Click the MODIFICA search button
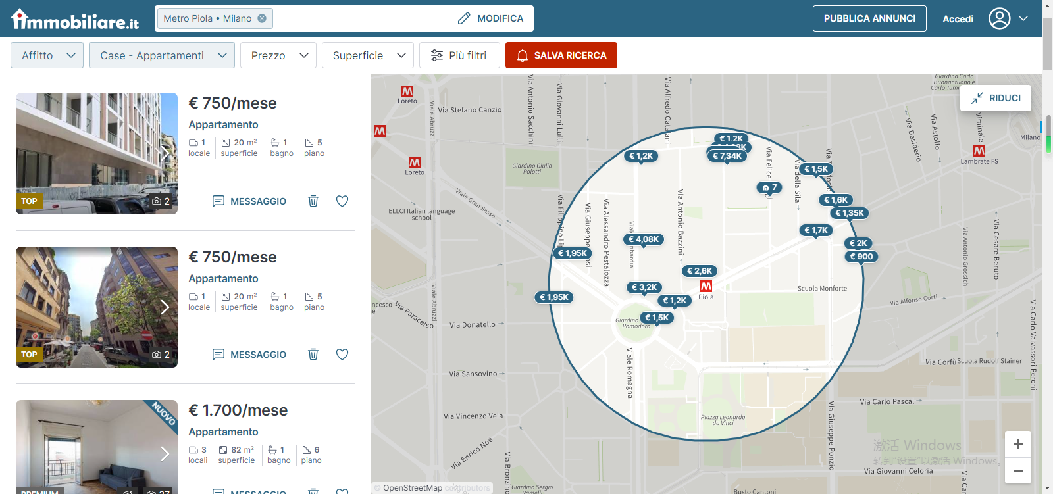1053x494 pixels. point(491,18)
